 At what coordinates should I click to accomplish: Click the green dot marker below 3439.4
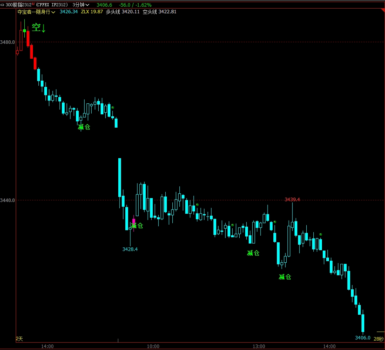tap(275, 222)
